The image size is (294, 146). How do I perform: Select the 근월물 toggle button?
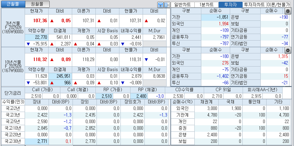click(x=13, y=4)
